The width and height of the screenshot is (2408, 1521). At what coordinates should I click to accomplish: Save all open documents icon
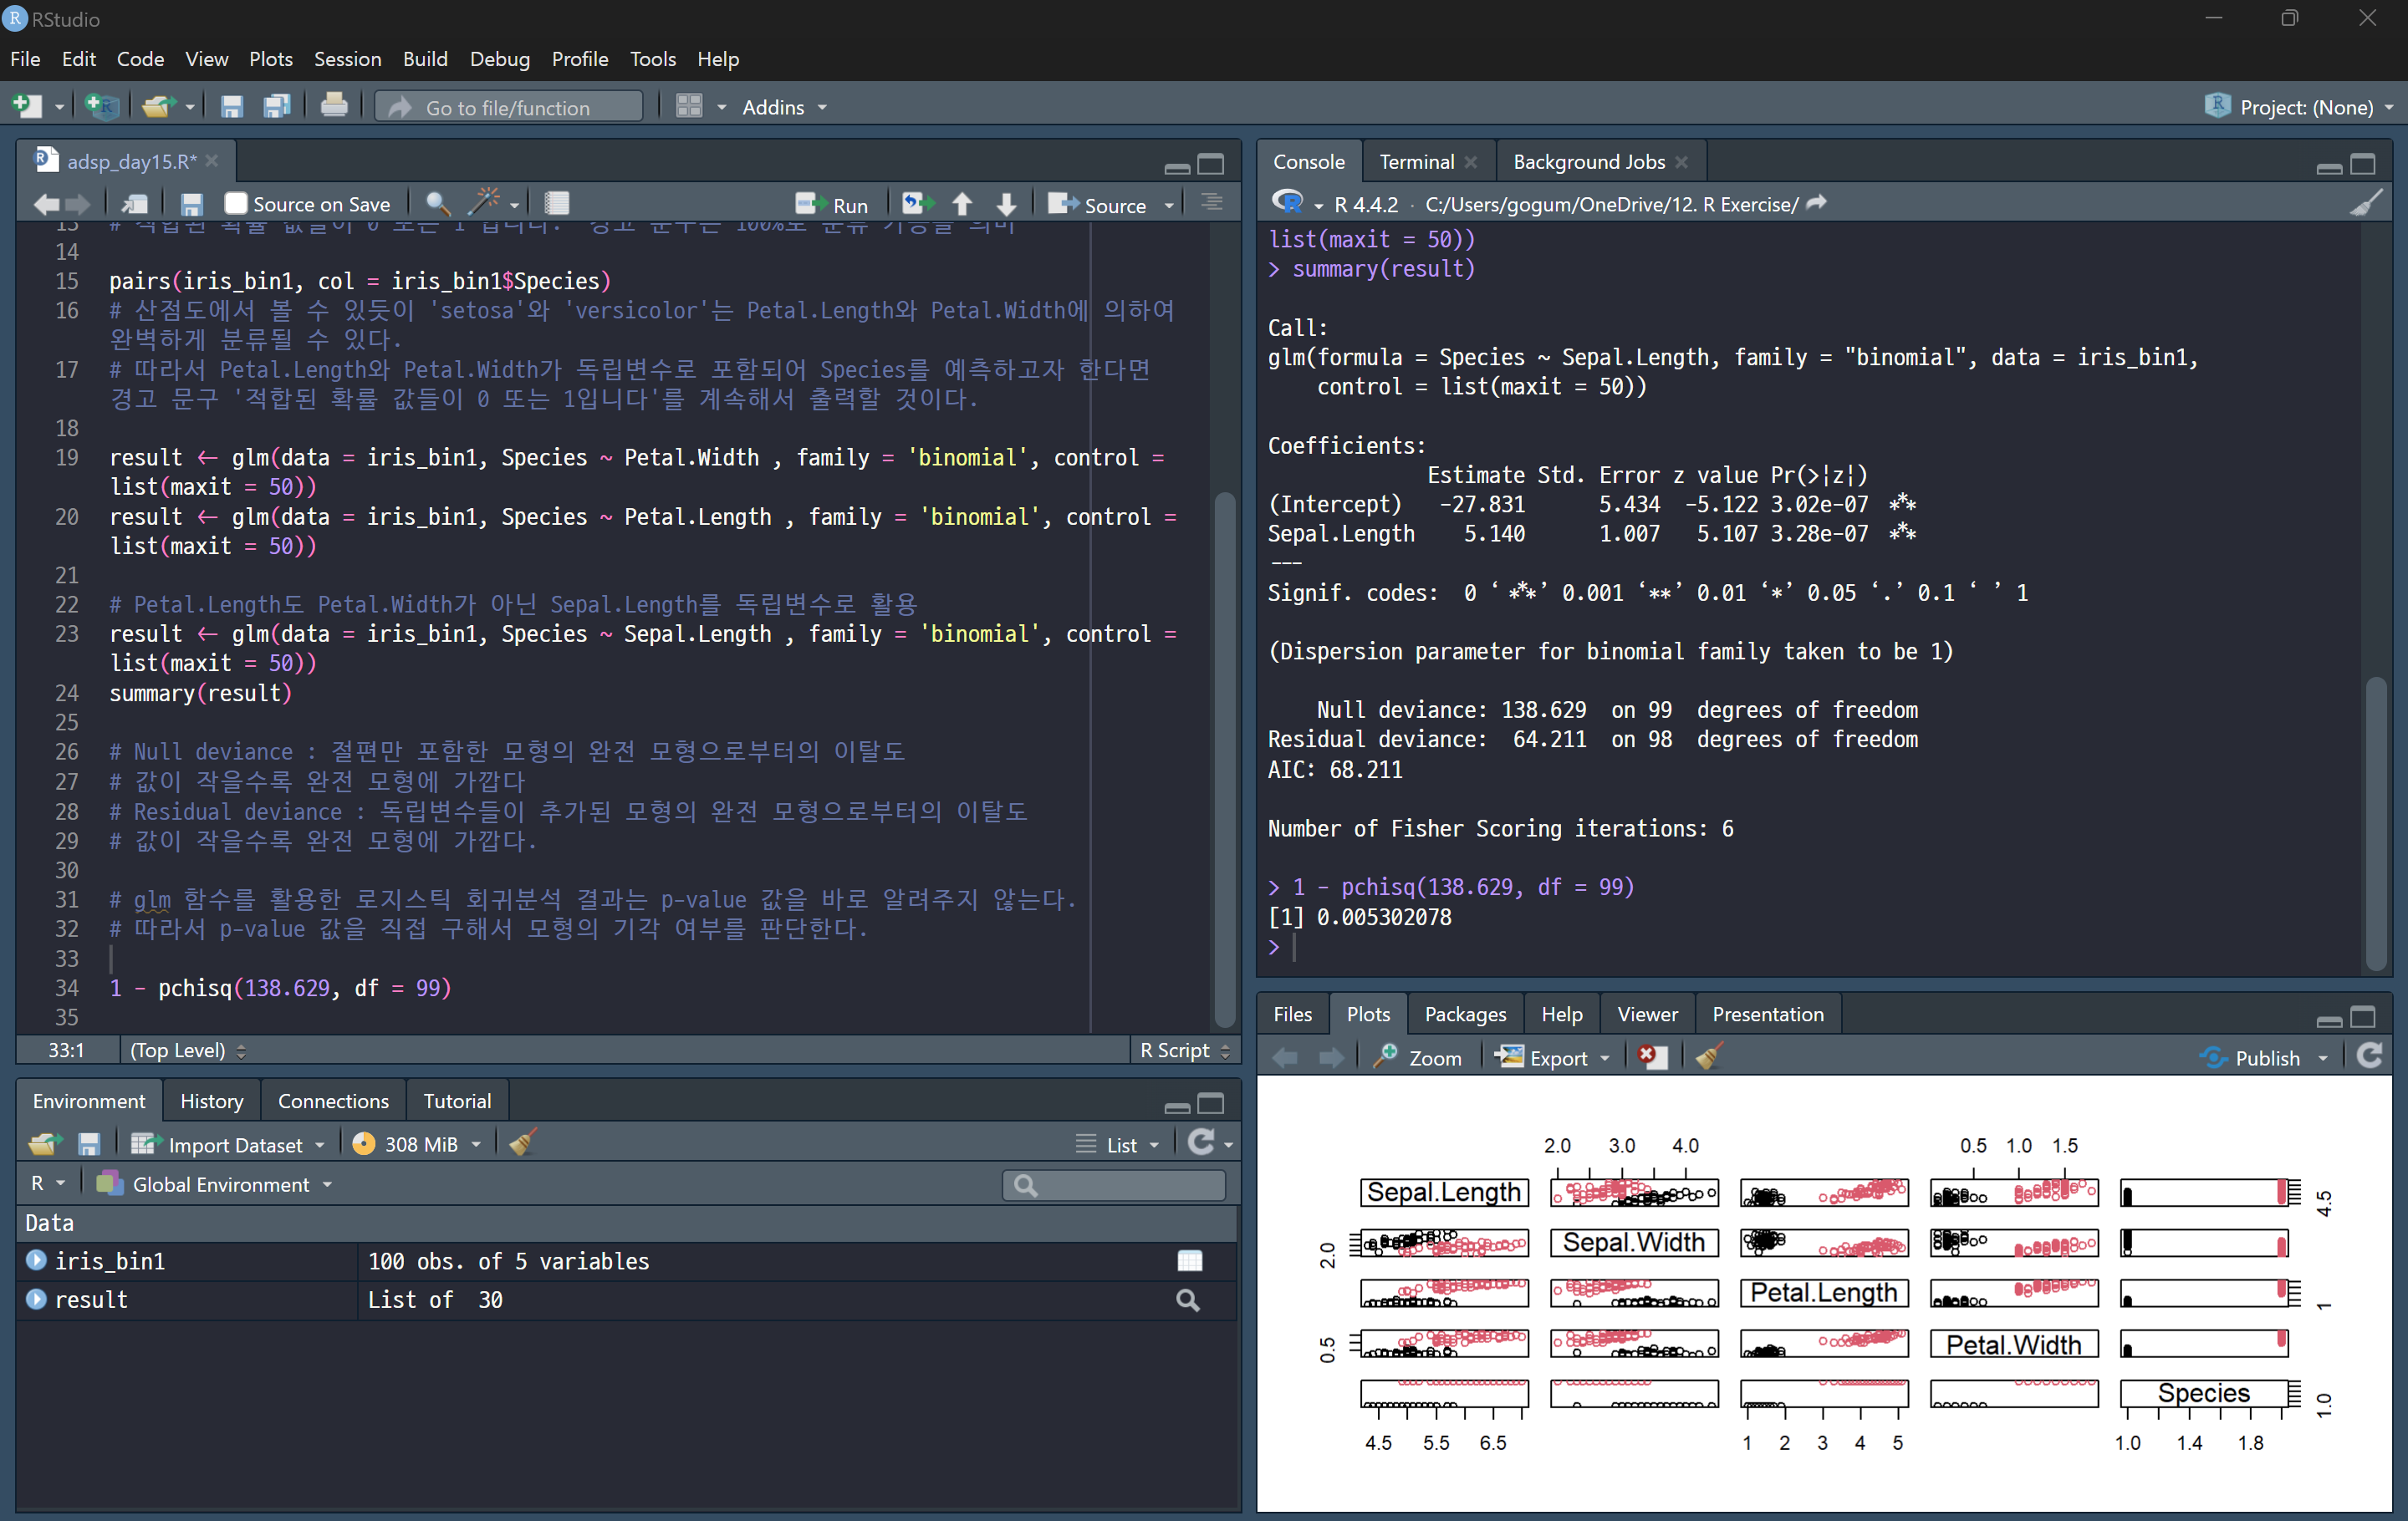pyautogui.click(x=277, y=106)
